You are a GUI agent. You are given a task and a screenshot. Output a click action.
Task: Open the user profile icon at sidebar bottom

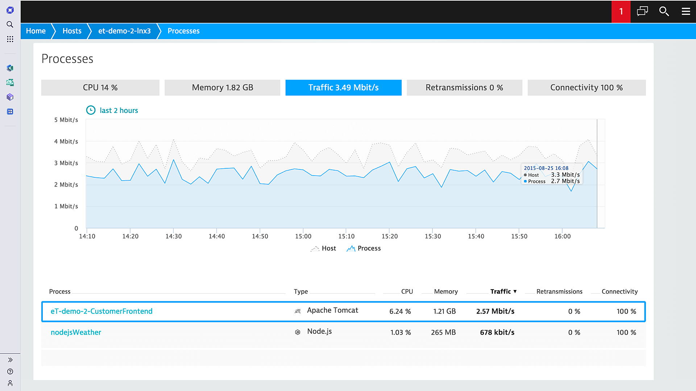point(10,383)
